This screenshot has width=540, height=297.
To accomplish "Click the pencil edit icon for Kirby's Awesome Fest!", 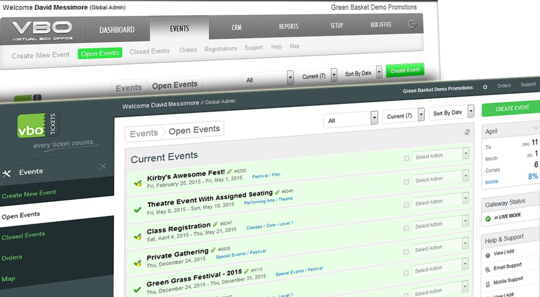I will tap(229, 171).
